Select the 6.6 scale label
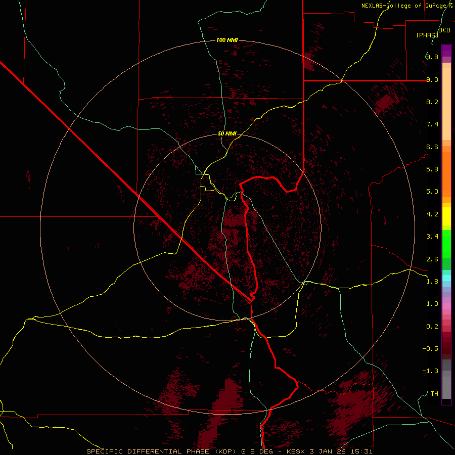This screenshot has width=455, height=455. coord(432,147)
